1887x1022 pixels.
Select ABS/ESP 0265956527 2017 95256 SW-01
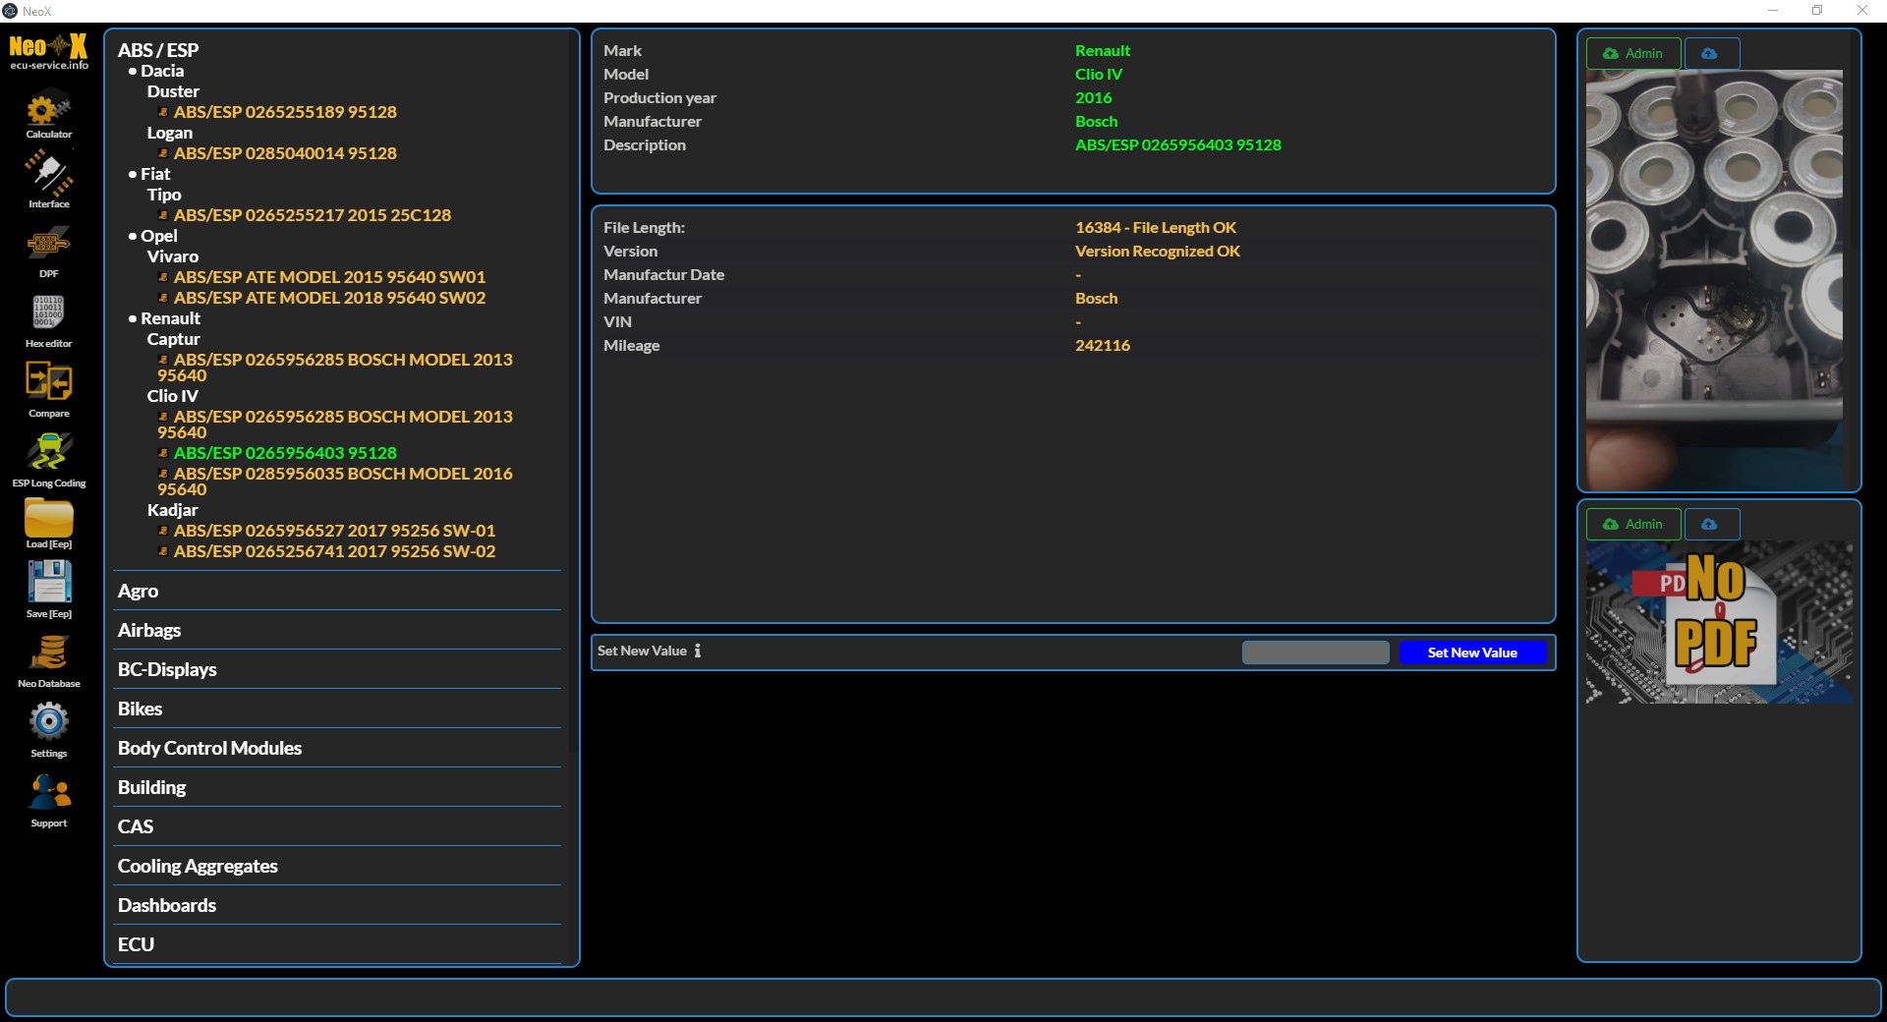pyautogui.click(x=334, y=531)
